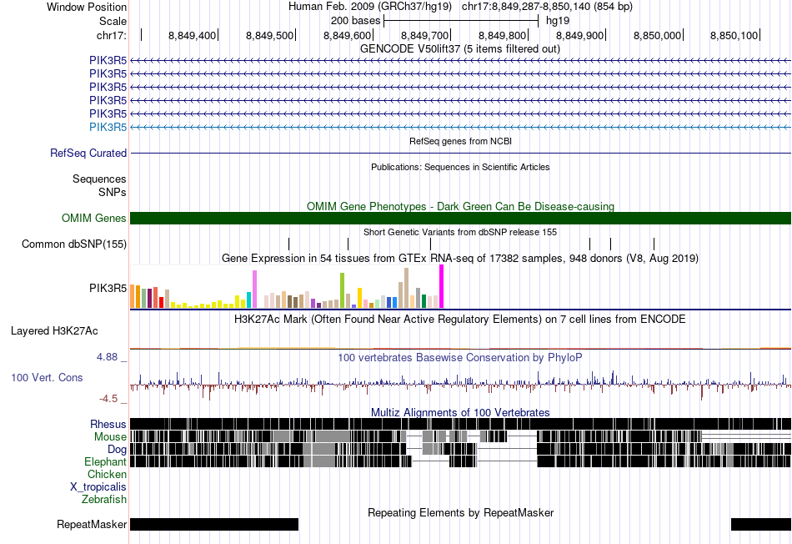
Task: Click the 4.88 PhyloP maximum value
Action: [107, 357]
